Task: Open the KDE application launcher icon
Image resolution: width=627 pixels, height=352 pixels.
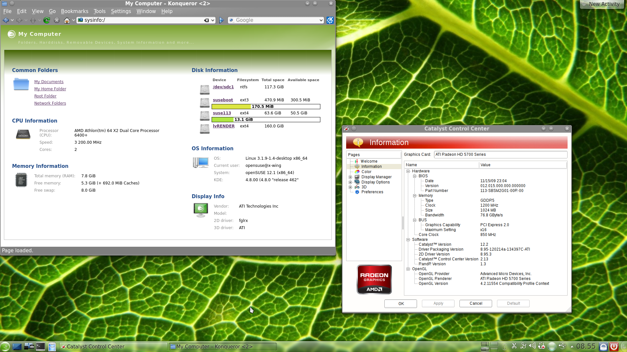Action: click(5, 346)
